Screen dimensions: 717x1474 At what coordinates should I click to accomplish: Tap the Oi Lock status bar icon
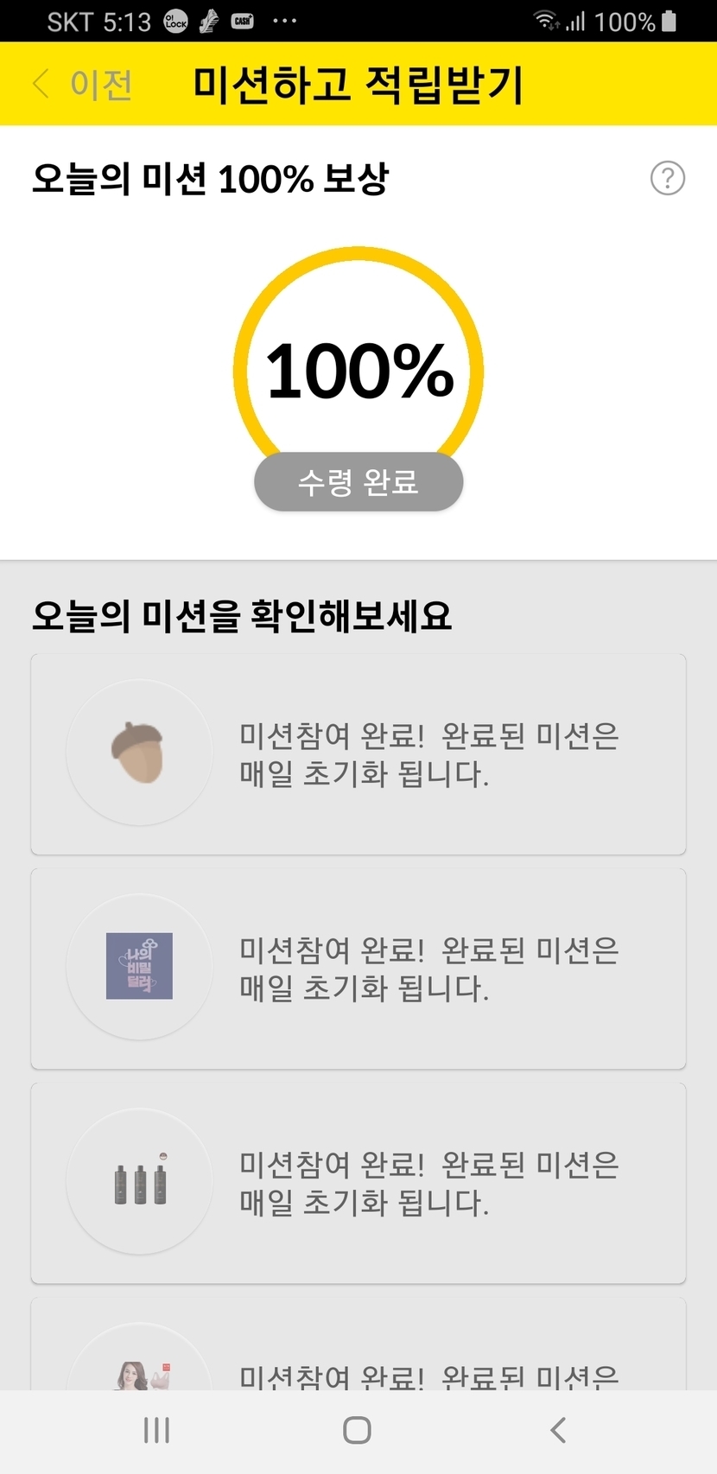point(175,22)
